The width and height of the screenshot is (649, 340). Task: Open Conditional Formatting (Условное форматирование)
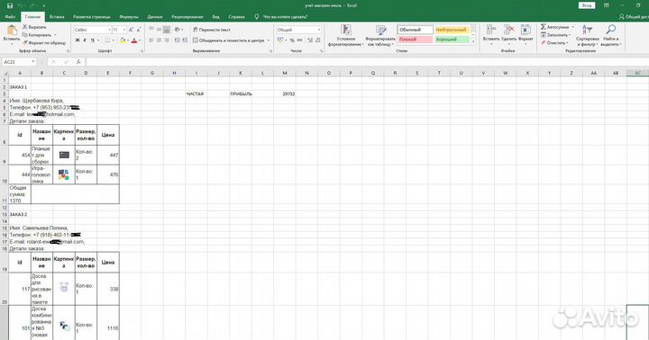[346, 35]
